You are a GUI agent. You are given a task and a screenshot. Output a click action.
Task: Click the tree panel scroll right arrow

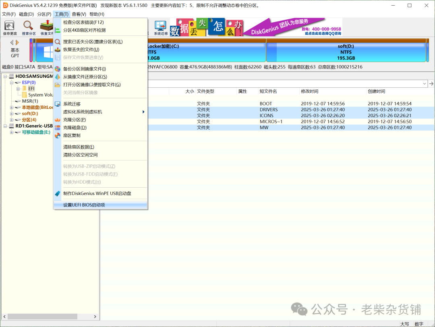95,317
